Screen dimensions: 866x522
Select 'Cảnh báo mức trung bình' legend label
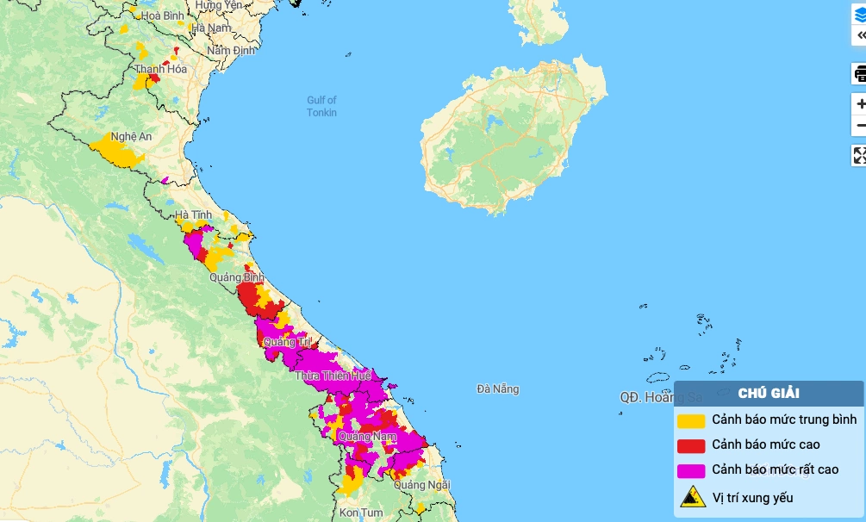pyautogui.click(x=784, y=419)
